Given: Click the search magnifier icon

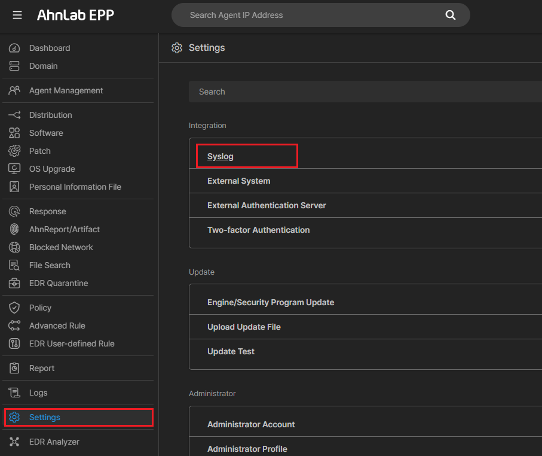Looking at the screenshot, I should tap(450, 15).
